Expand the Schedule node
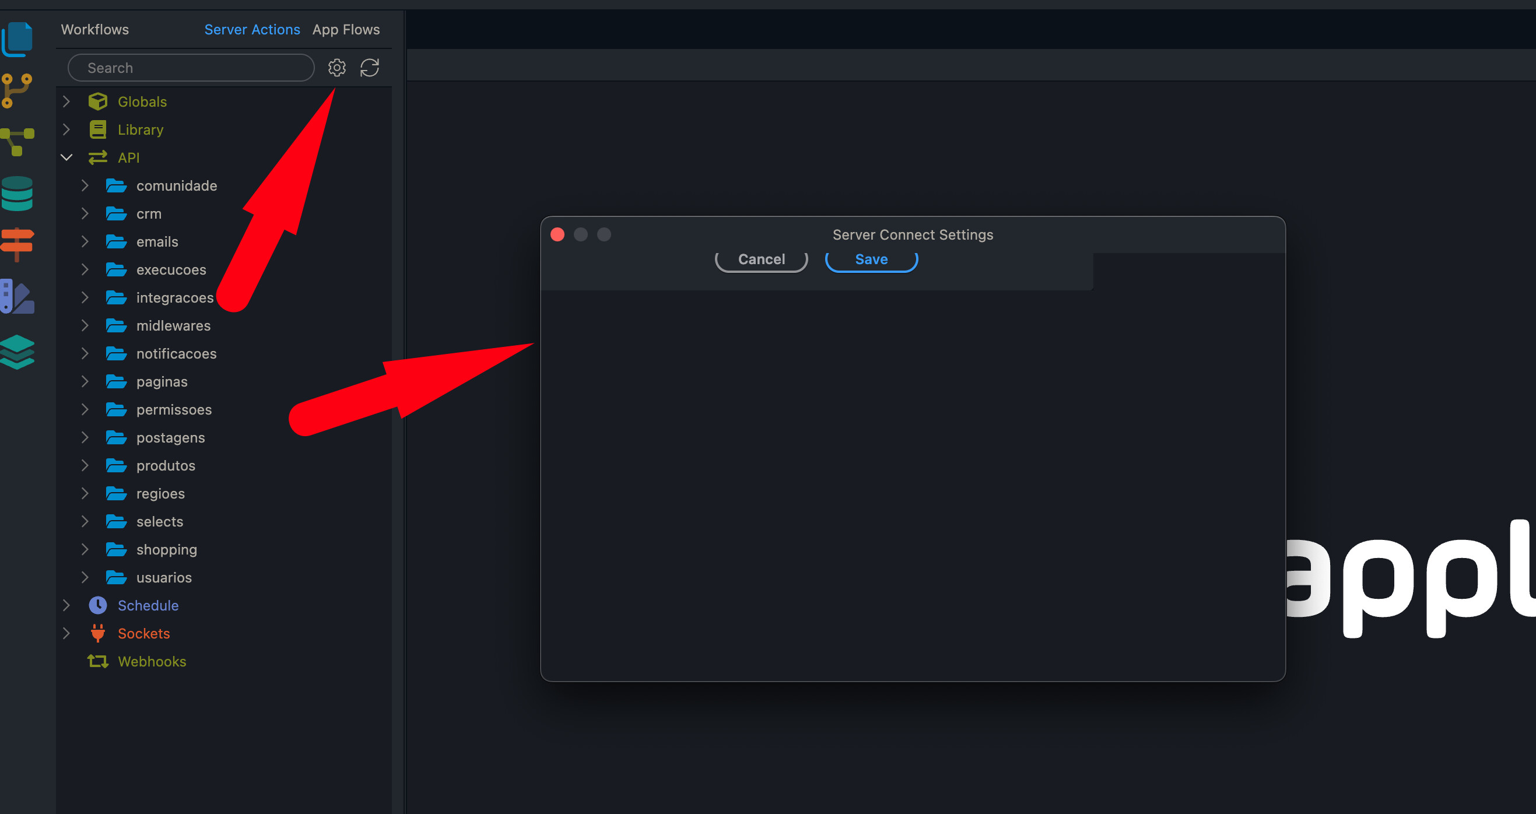 [67, 605]
